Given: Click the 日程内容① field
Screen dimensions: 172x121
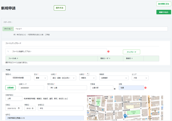Looking at the screenshot, I should (x=14, y=98).
